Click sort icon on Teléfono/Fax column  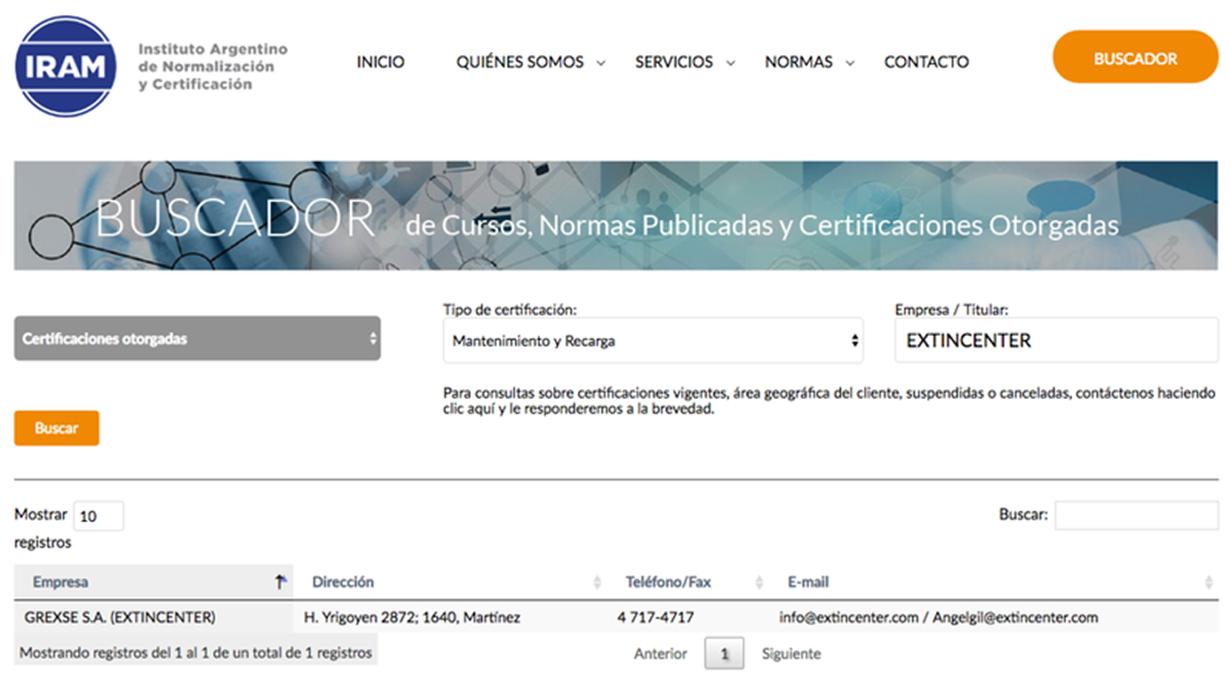[x=759, y=582]
